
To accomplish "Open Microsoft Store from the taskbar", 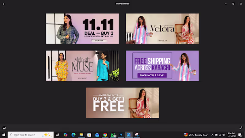I will point(89,135).
